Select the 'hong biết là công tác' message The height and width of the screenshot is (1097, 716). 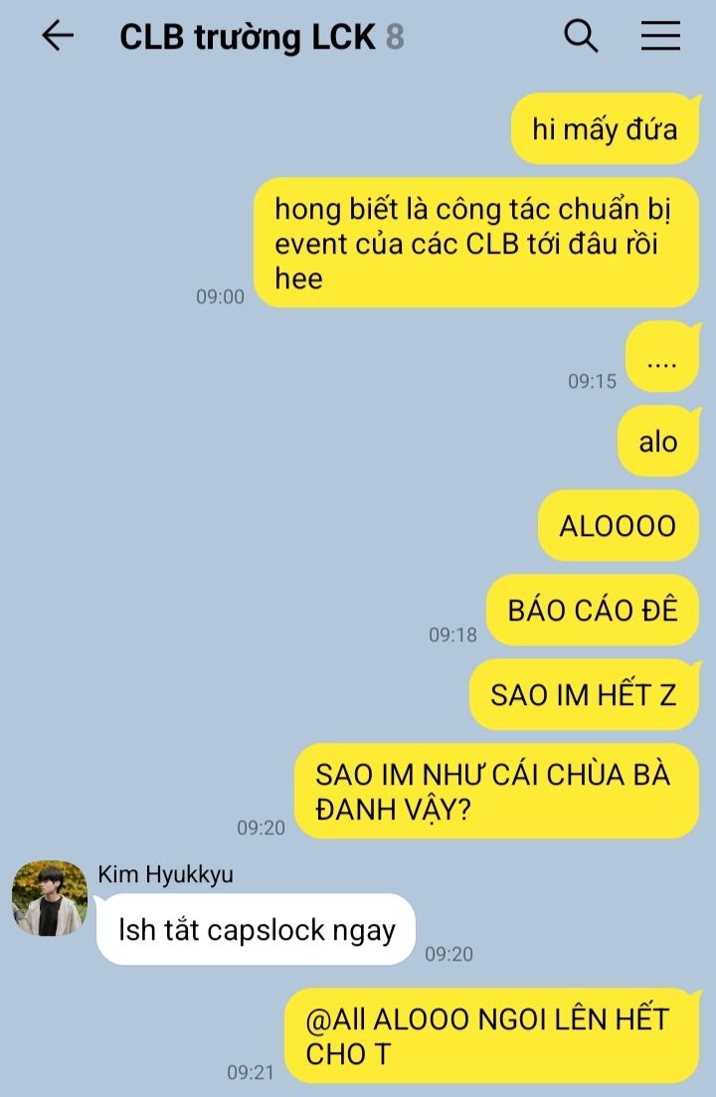(476, 243)
